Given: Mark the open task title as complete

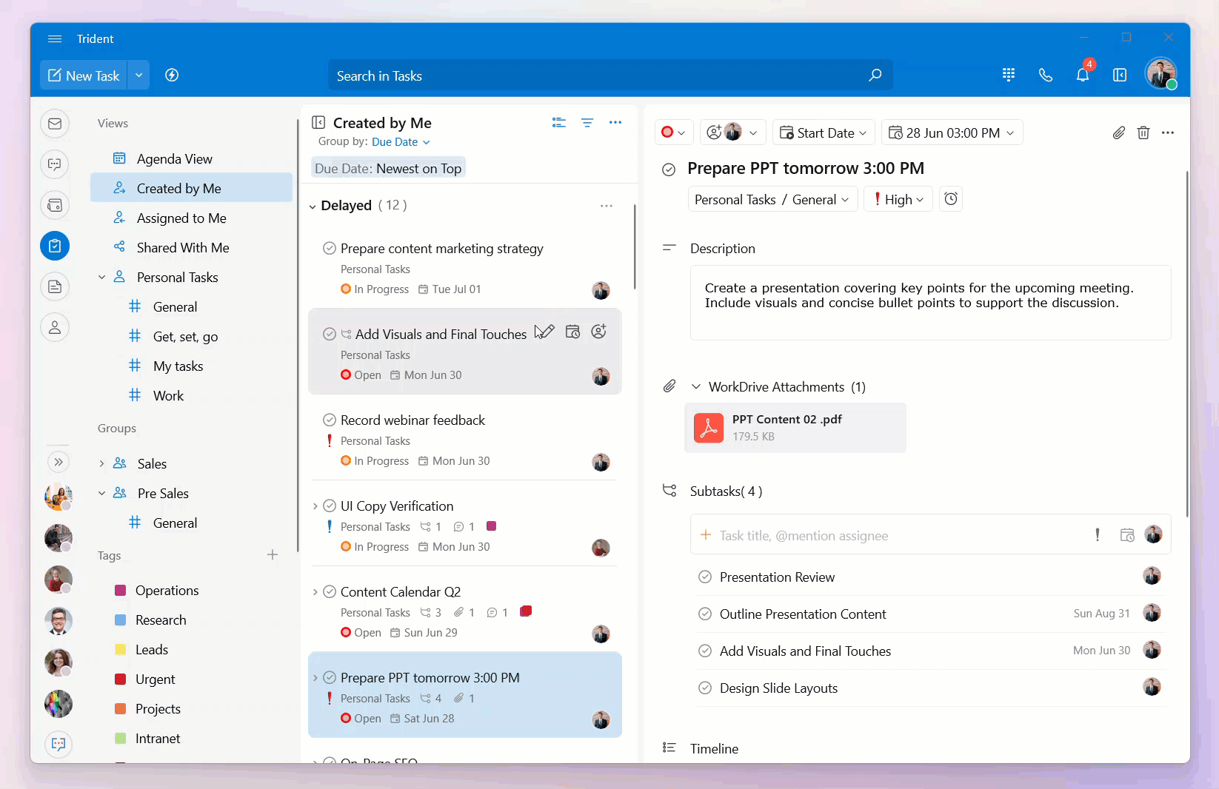Looking at the screenshot, I should pyautogui.click(x=669, y=169).
